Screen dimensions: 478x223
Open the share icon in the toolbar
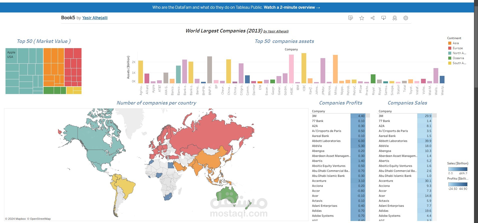pos(372,18)
